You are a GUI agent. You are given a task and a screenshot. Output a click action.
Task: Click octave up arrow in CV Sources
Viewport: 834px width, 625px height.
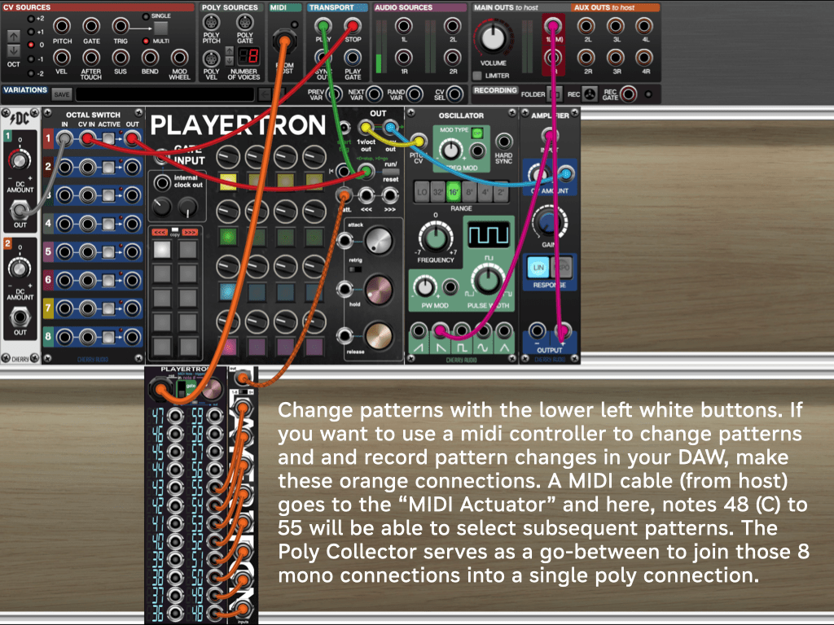(x=14, y=36)
